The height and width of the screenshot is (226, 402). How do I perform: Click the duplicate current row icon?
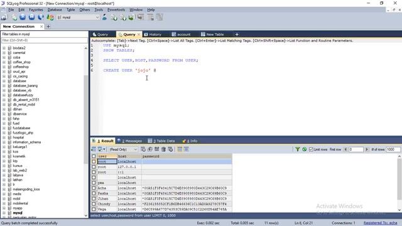[x=150, y=149]
